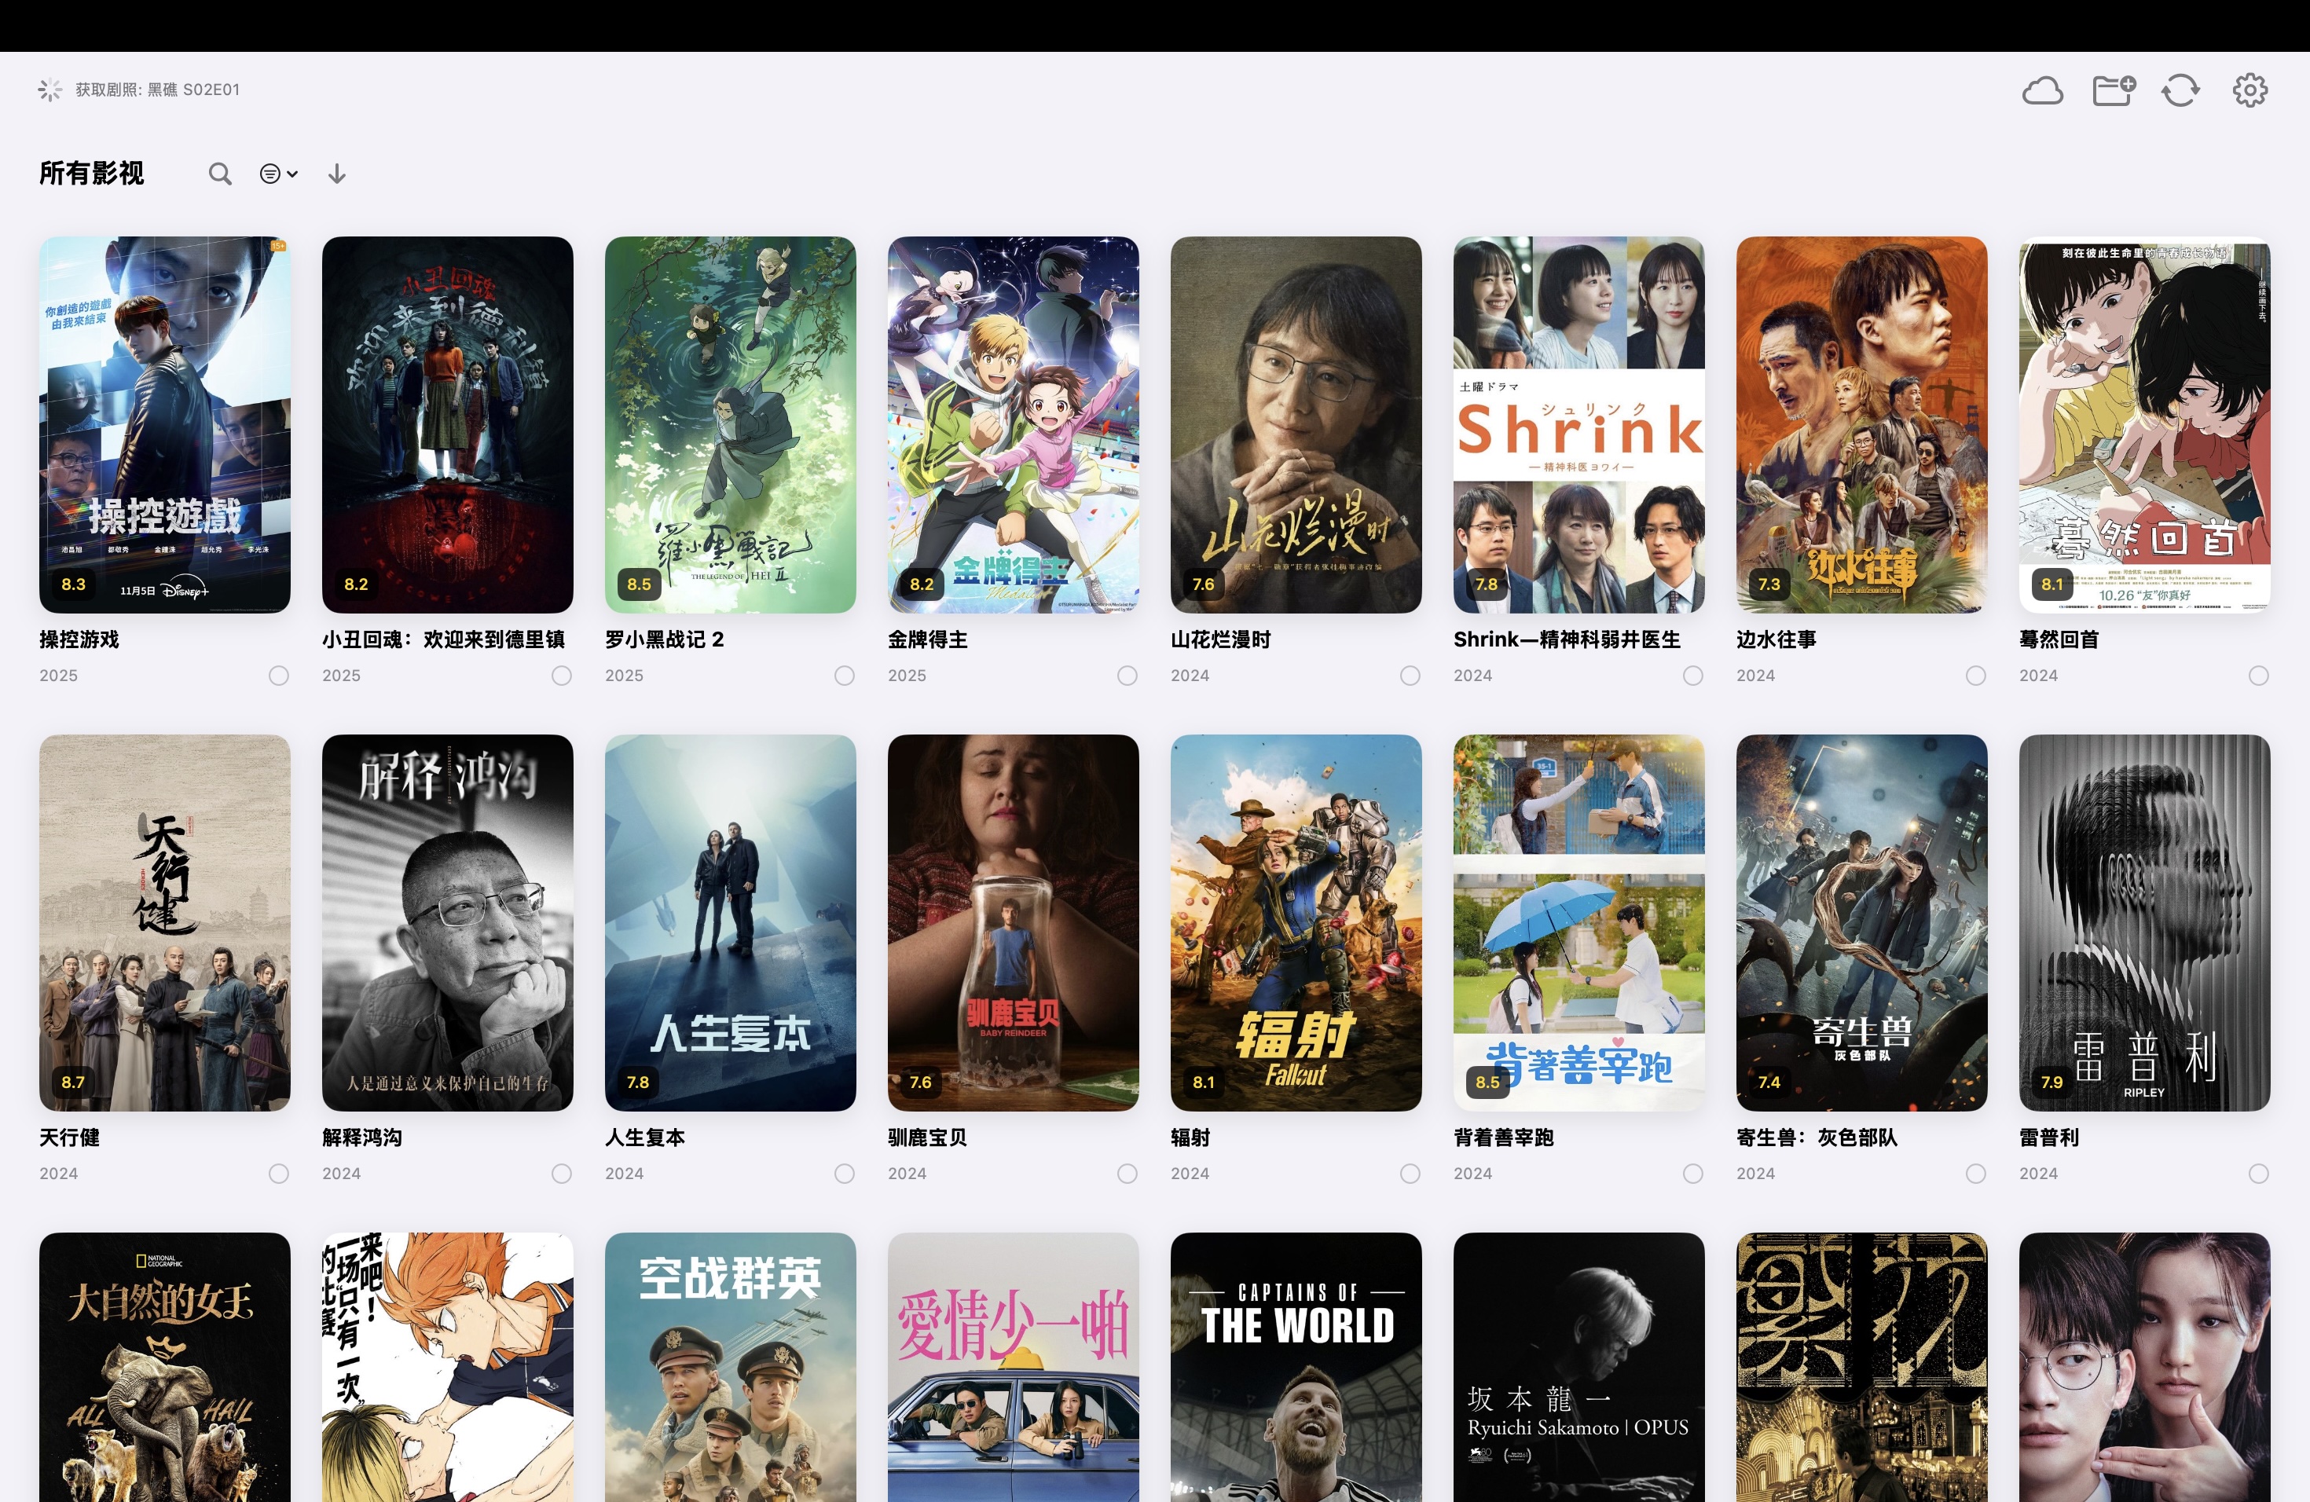This screenshot has width=2310, height=1502.
Task: Toggle watched circle for 人生复本
Action: click(x=845, y=1174)
